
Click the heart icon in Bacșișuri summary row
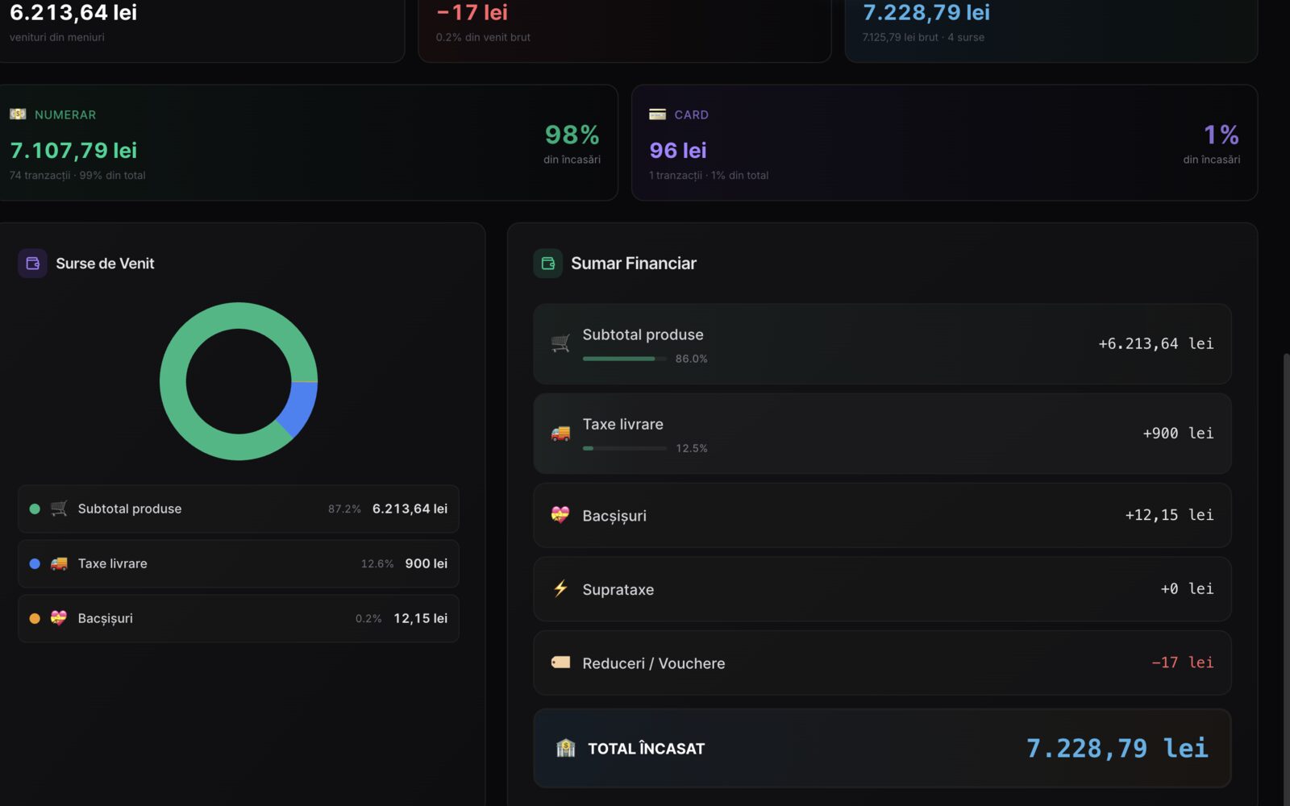pyautogui.click(x=560, y=515)
